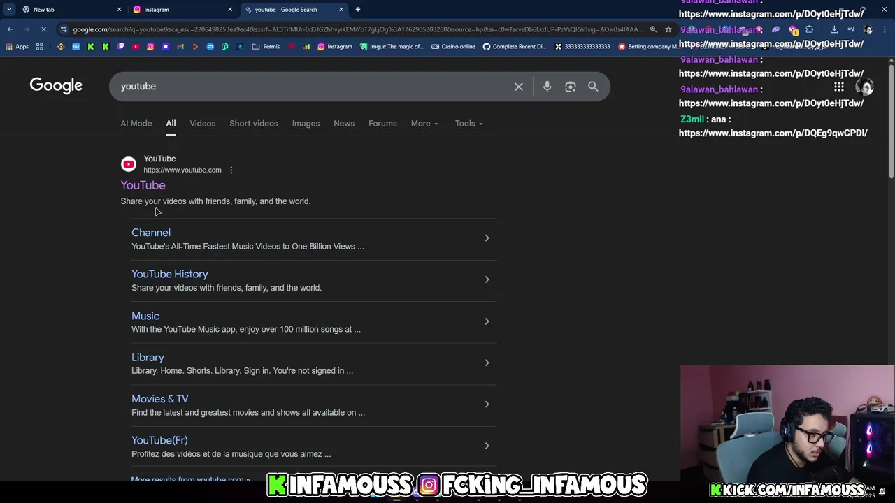Expand the chevron on YouTube History row
The image size is (895, 503).
(x=487, y=279)
